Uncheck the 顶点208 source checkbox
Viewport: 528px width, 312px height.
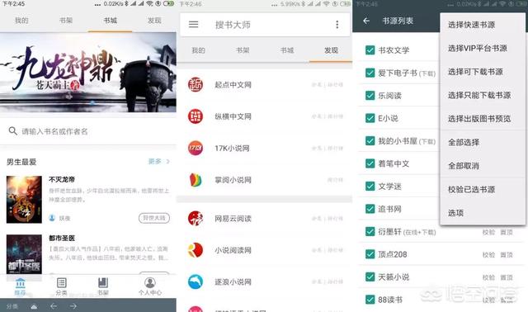click(x=370, y=254)
